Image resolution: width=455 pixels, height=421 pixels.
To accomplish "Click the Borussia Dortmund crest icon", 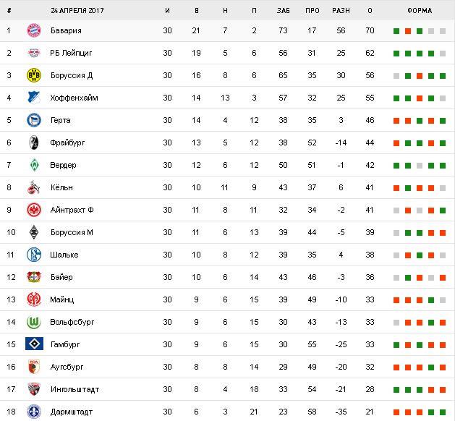I will pyautogui.click(x=33, y=75).
